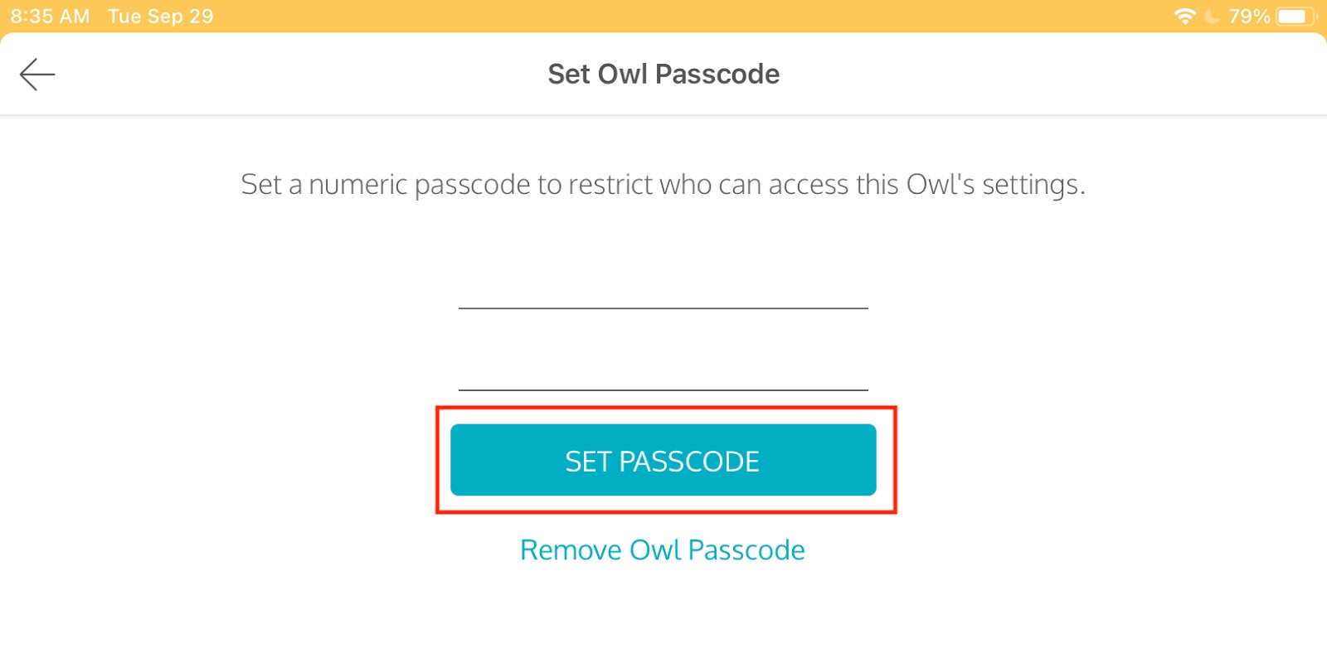Click the Tue Sep 29 date
Screen dimensions: 1327x653
point(161,17)
